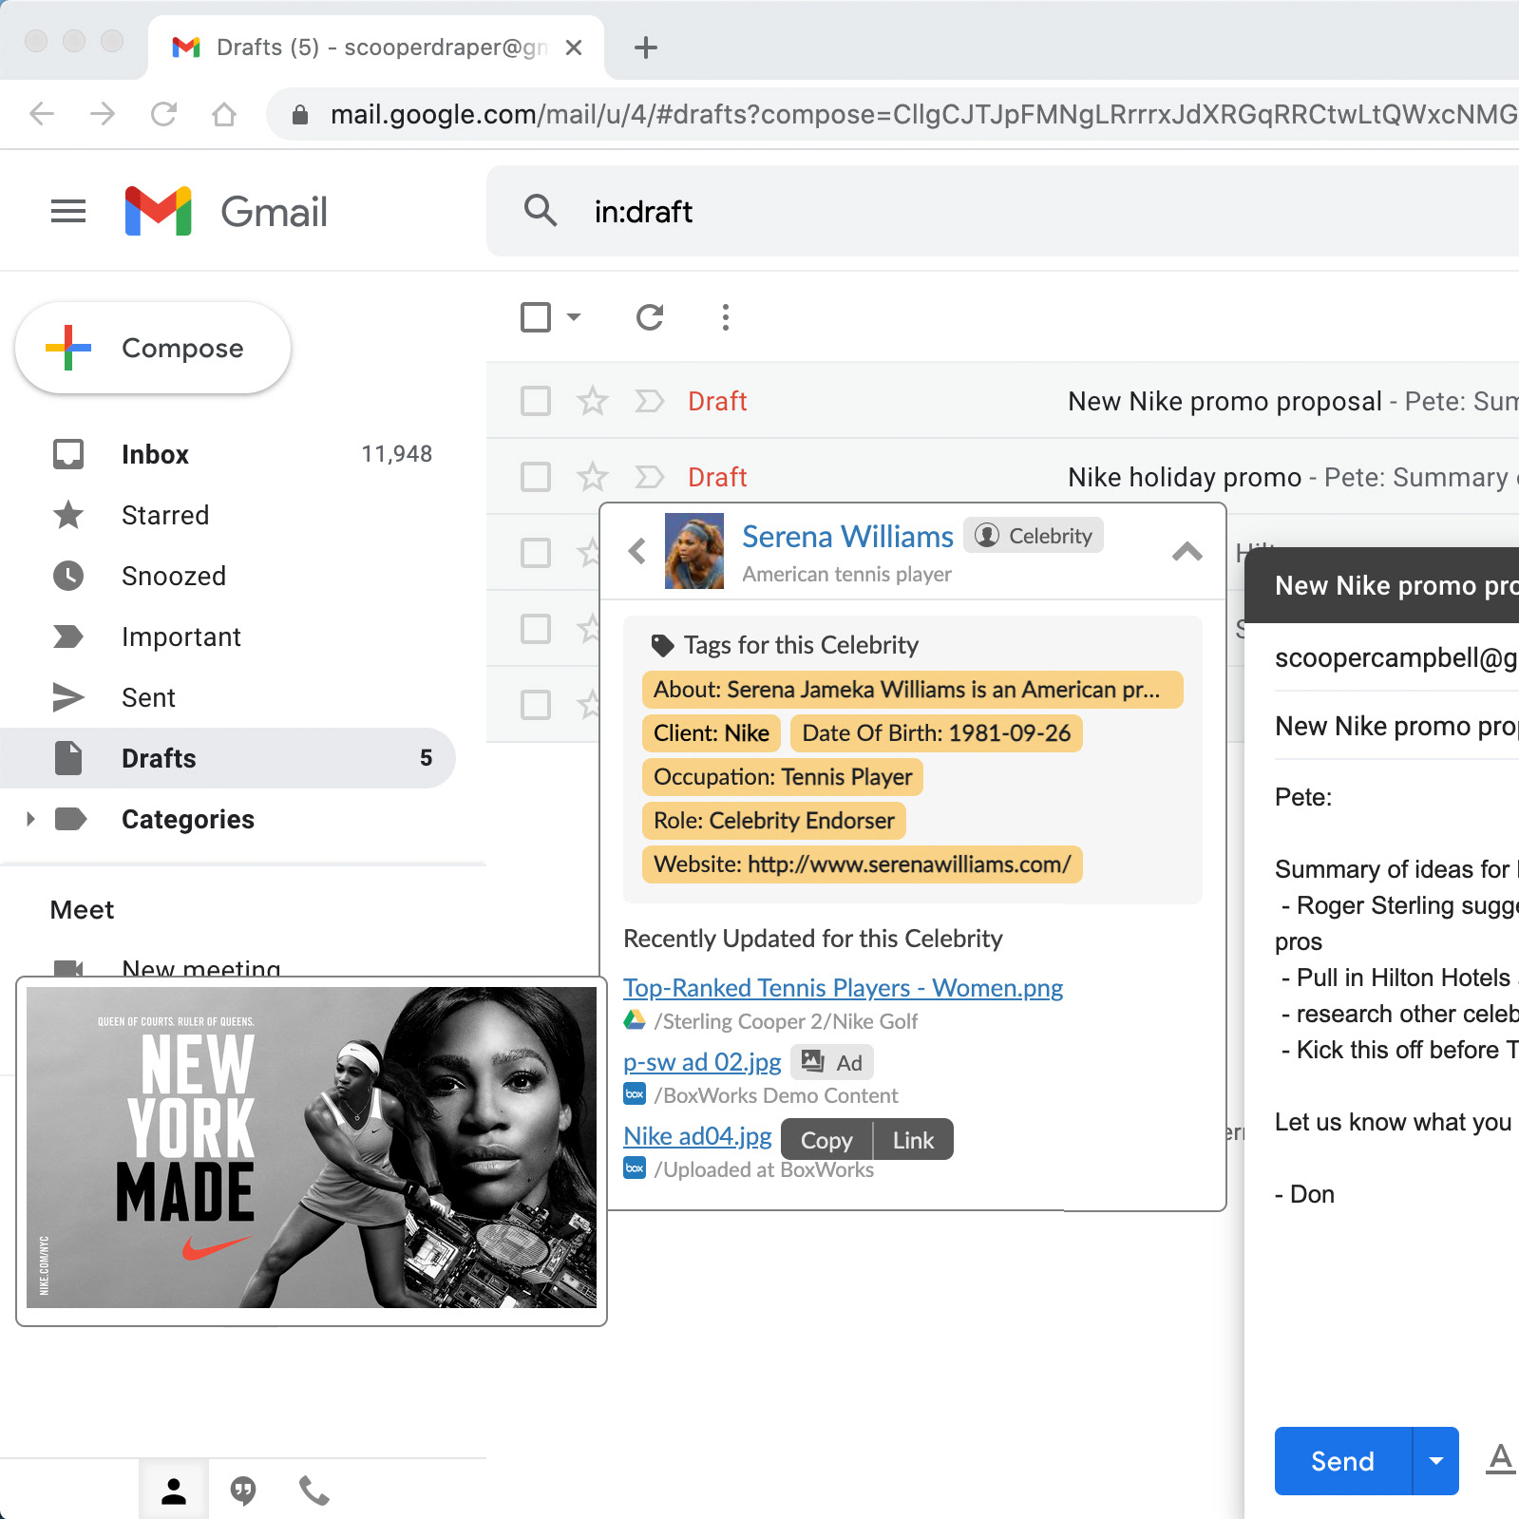1519x1519 pixels.
Task: Click the Website serenawilliams.com tag
Action: coord(863,864)
